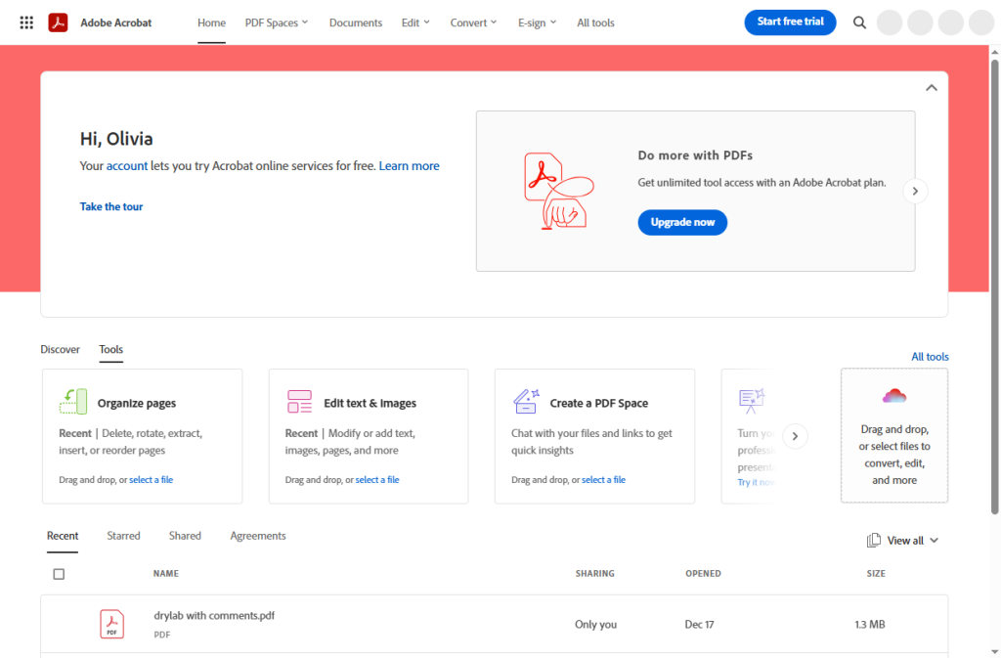
Task: Open the Take the tour link
Action: (110, 206)
